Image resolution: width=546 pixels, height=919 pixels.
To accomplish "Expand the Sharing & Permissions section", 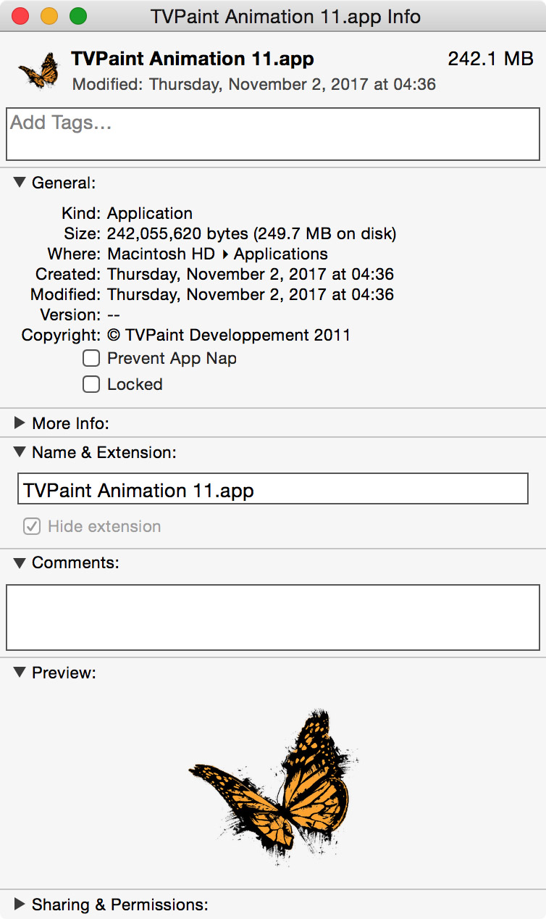I will (20, 905).
